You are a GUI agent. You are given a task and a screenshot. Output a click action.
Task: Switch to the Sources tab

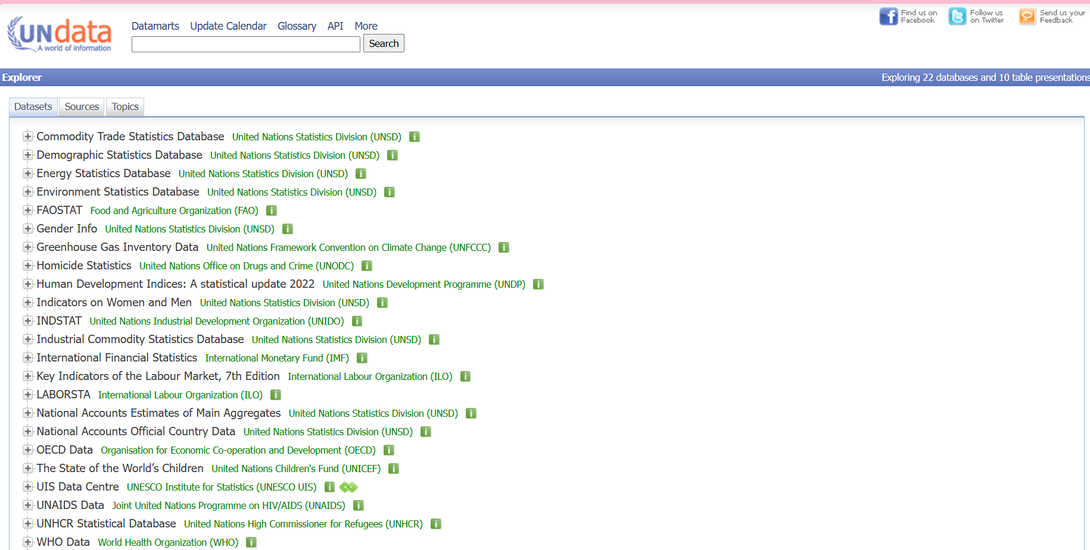tap(82, 106)
